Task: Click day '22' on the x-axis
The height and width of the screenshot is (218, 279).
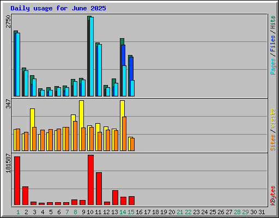Action: pos(188,212)
